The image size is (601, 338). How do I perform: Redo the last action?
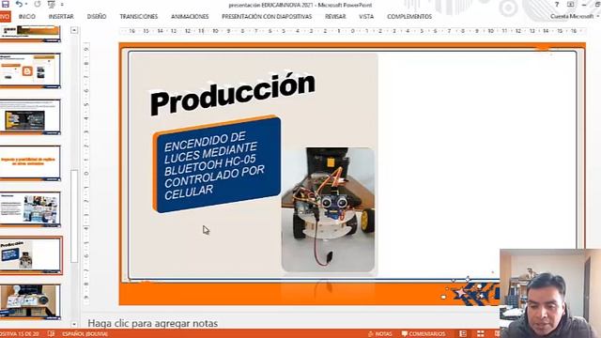(x=38, y=4)
